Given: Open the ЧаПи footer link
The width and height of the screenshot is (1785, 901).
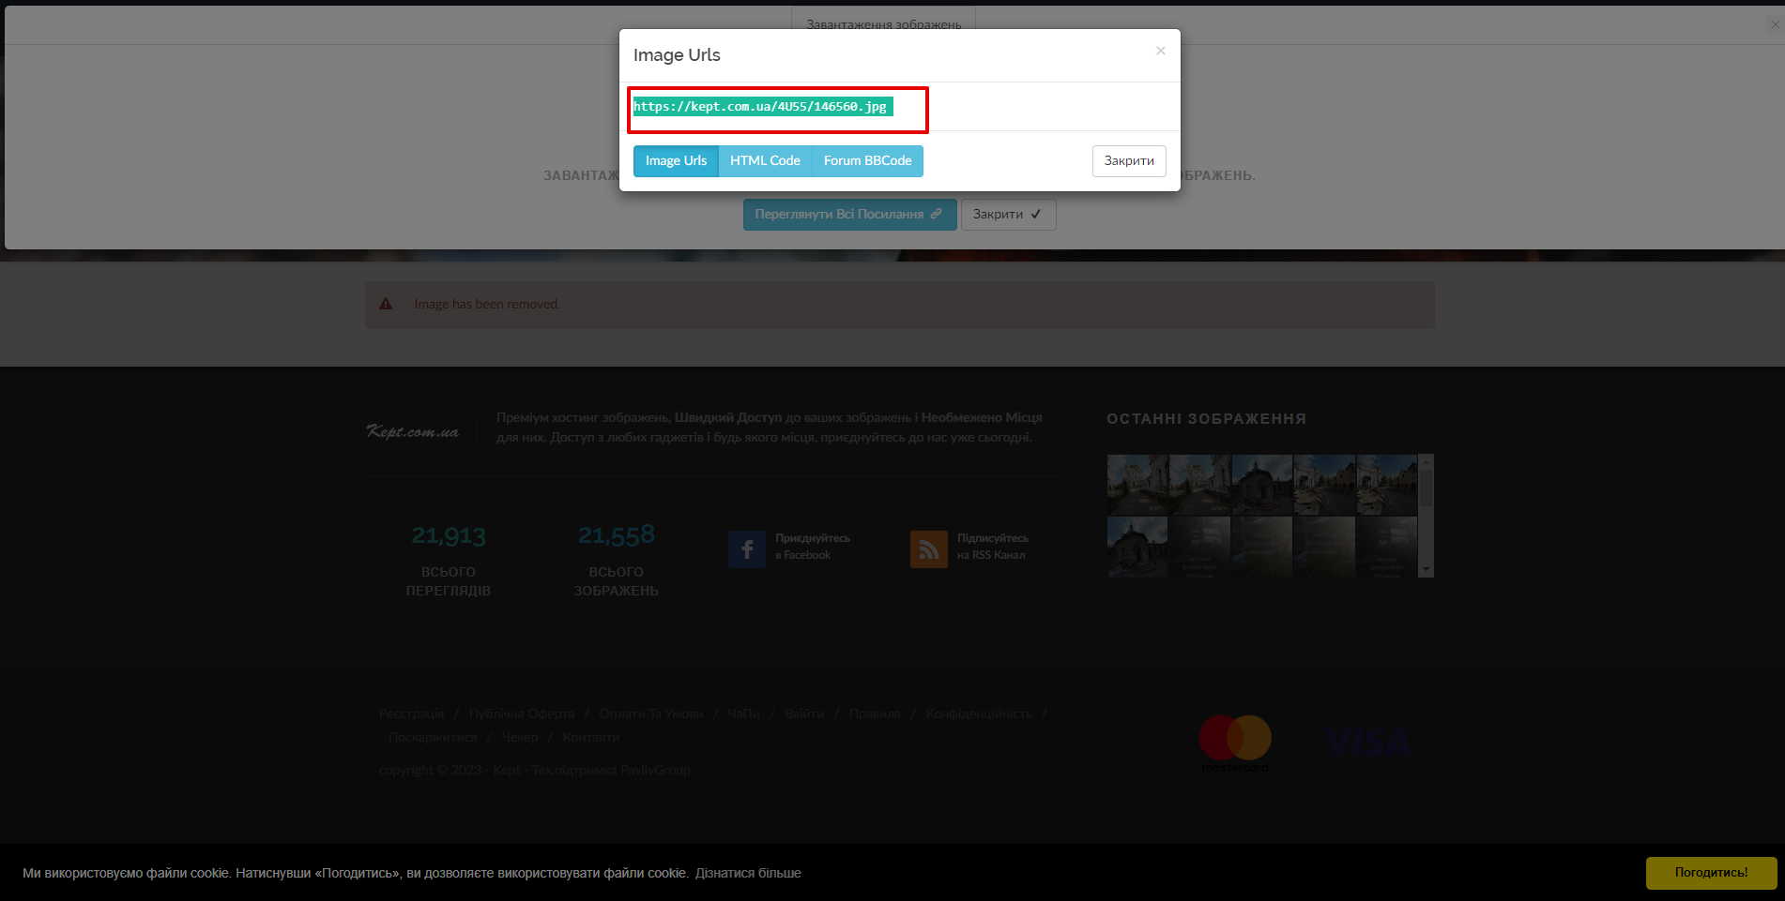Looking at the screenshot, I should [743, 713].
